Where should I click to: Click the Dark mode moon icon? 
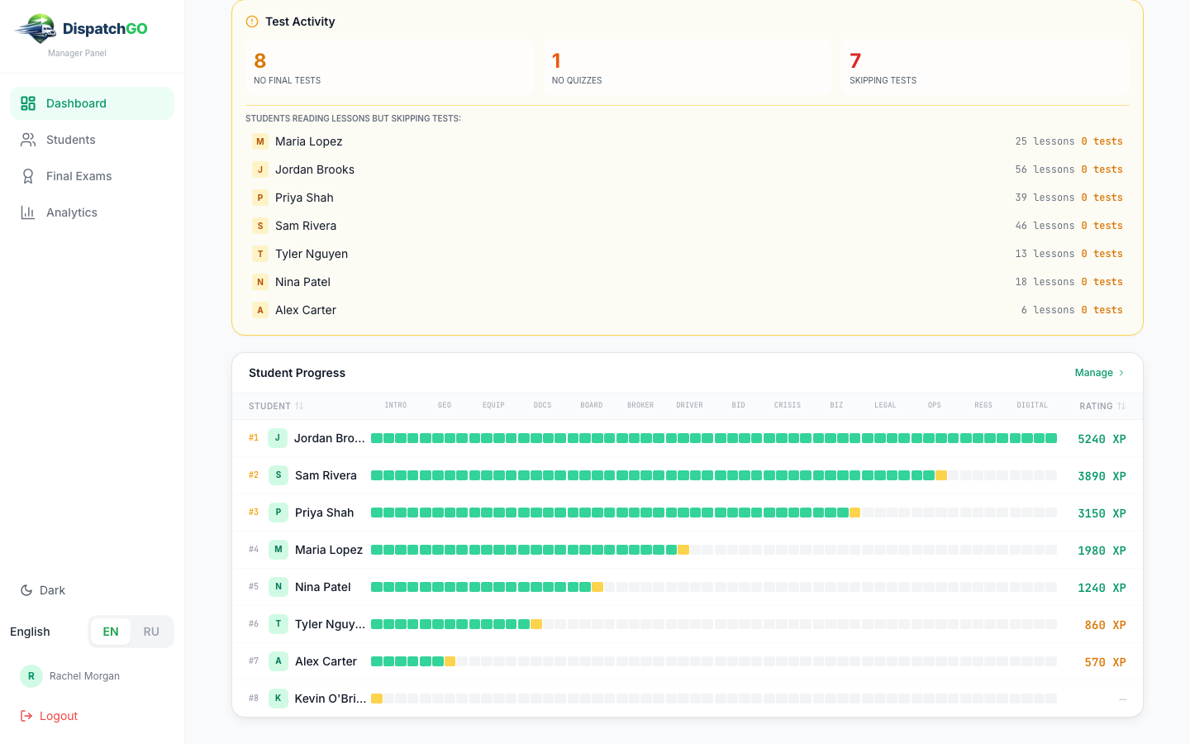pos(26,590)
